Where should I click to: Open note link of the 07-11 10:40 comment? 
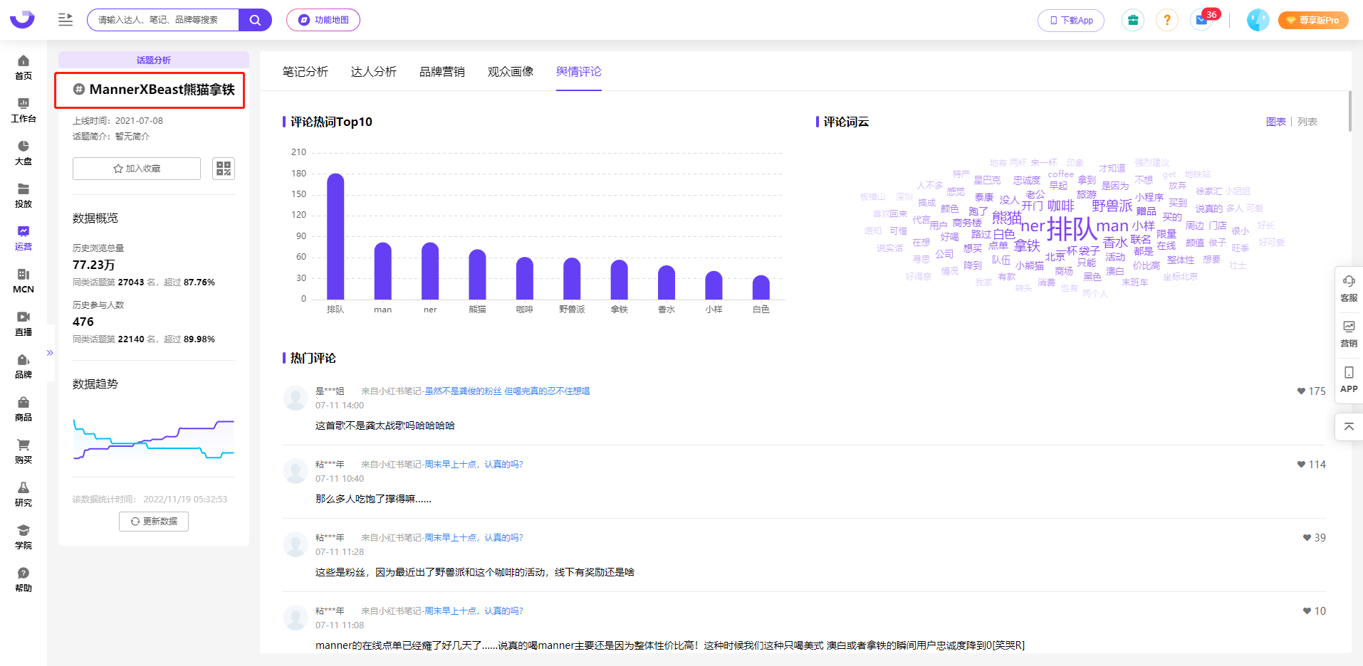click(474, 464)
